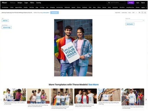The width and height of the screenshot is (148, 111).
Task: Select the Books category
Action: pyautogui.click(x=109, y=7)
